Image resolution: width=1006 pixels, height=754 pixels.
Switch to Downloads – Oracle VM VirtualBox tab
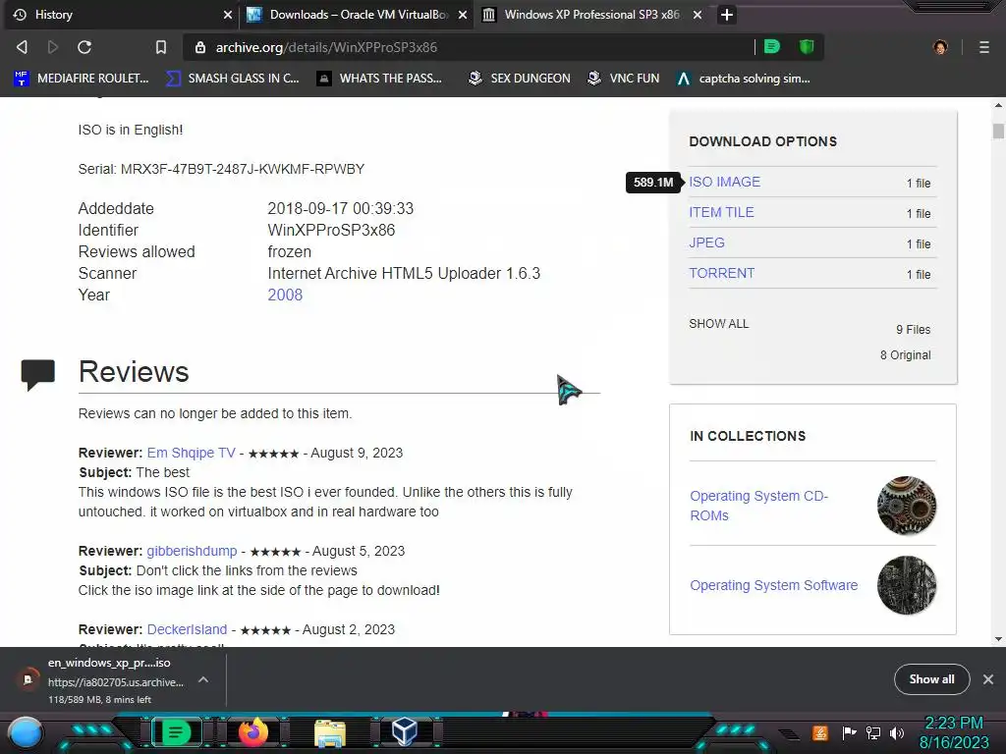tap(356, 15)
